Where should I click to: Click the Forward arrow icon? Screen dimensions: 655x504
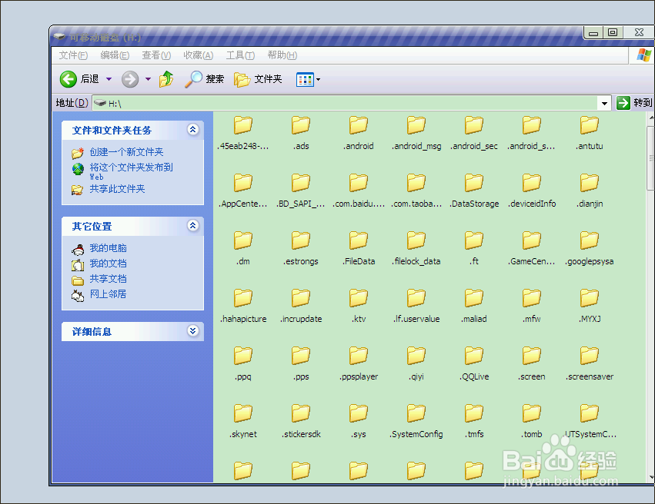tap(130, 79)
